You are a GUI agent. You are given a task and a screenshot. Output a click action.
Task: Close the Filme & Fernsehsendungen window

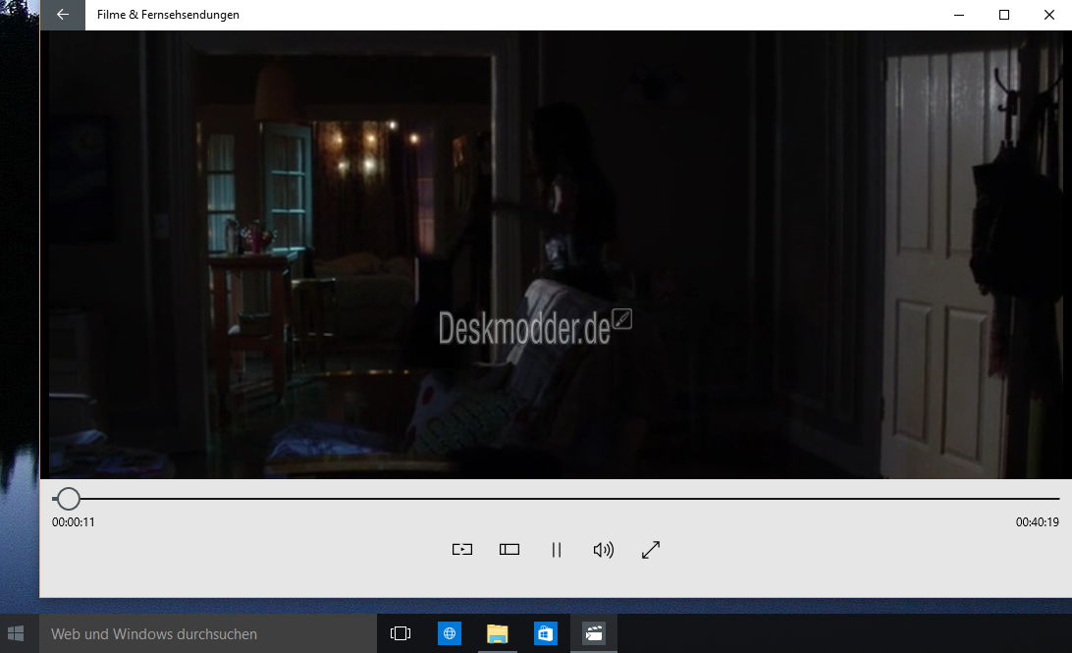pyautogui.click(x=1049, y=15)
